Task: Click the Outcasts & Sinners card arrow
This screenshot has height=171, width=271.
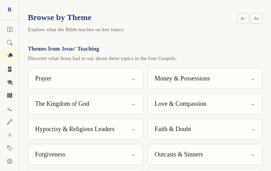Action: click(x=253, y=155)
